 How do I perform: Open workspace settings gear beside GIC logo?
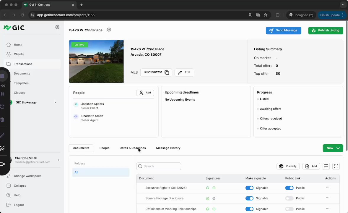click(57, 27)
